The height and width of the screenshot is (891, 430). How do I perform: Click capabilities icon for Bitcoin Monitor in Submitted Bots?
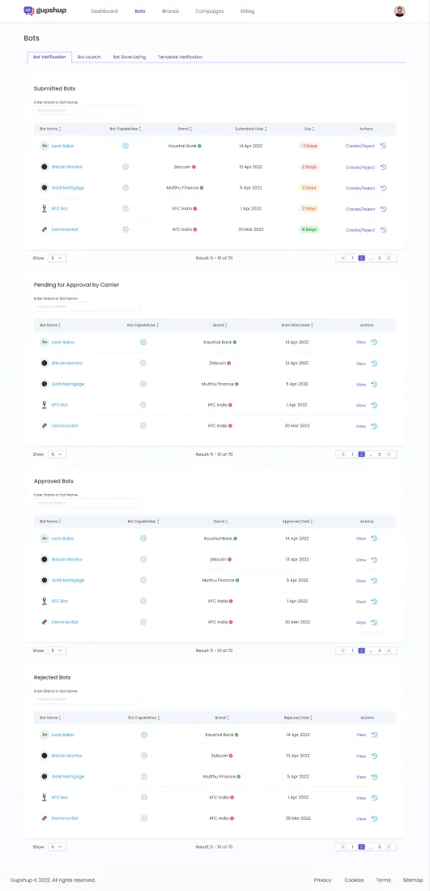click(x=126, y=167)
